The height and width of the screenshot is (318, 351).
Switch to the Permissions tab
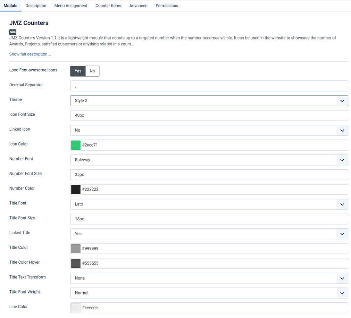click(167, 6)
